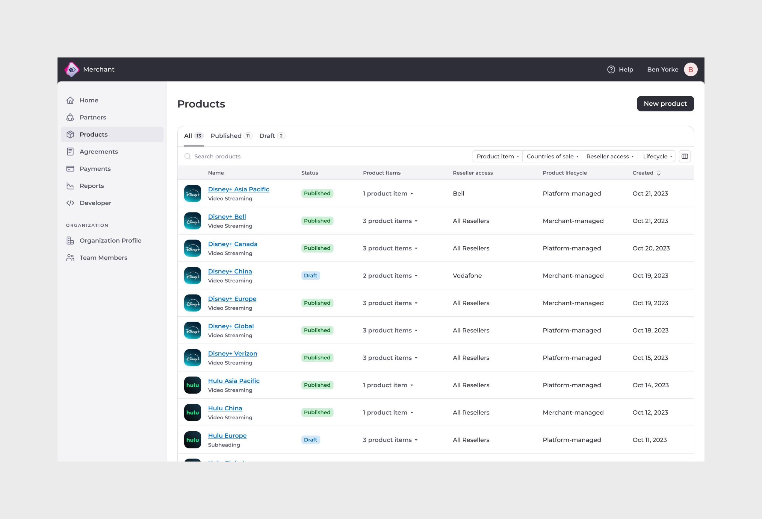Open the Ben Yorke avatar
This screenshot has height=519, width=762.
690,69
